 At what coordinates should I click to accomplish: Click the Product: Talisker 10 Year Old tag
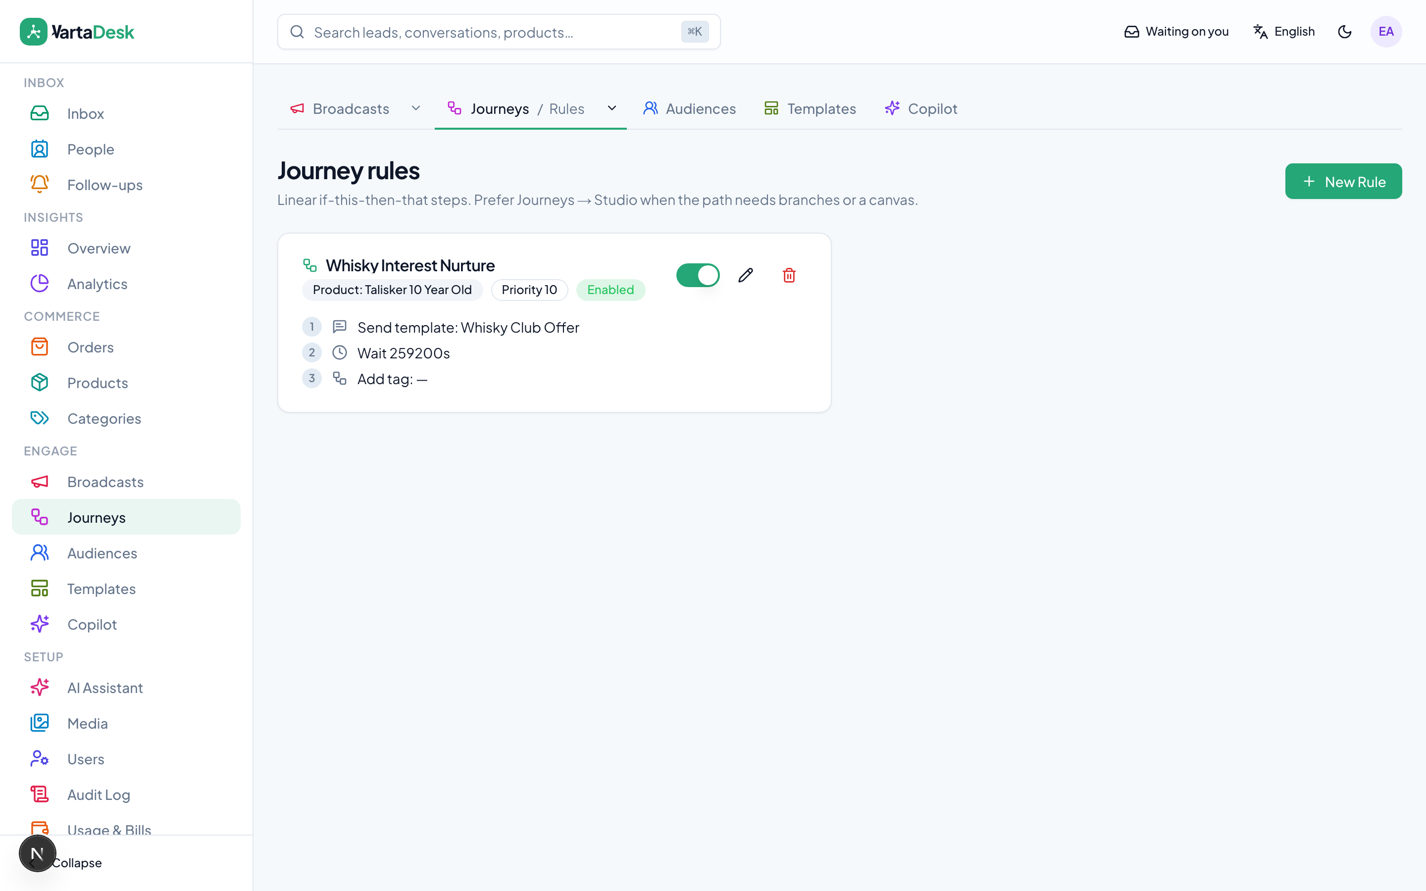[393, 290]
